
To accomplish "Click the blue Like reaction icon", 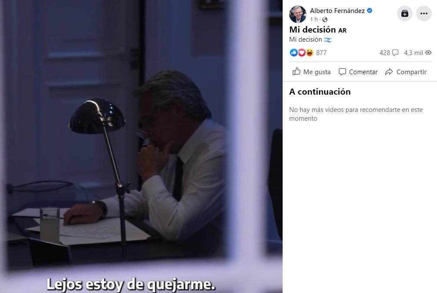I will (x=294, y=53).
